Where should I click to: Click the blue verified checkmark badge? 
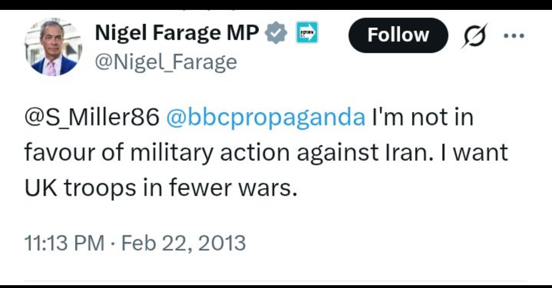click(x=278, y=34)
